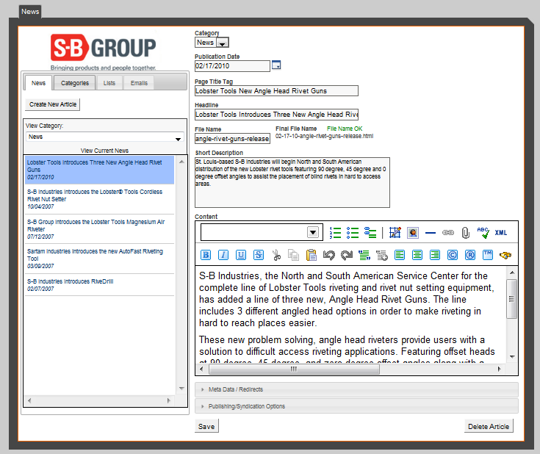Center-align text in the editor

point(417,255)
